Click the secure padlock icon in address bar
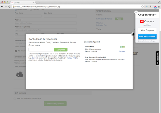161x113 pixels. click(14, 6)
